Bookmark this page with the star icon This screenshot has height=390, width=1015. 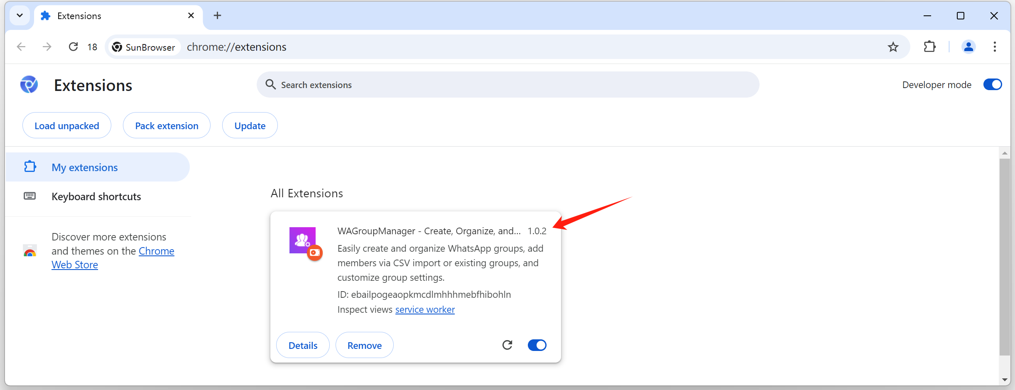point(893,47)
